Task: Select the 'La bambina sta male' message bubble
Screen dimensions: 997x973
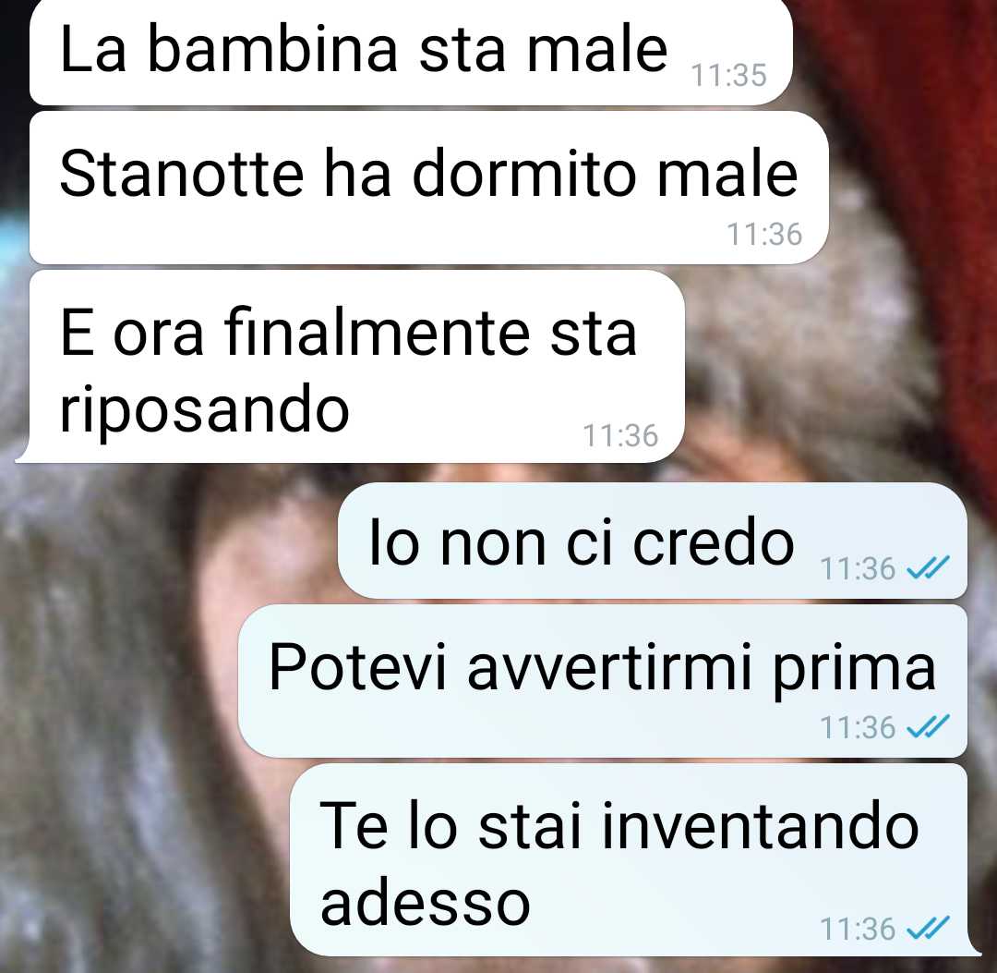Action: (x=411, y=52)
